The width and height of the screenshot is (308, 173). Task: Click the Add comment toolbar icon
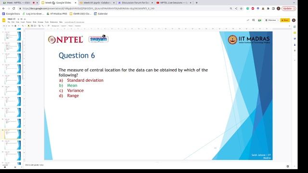(x=48, y=25)
